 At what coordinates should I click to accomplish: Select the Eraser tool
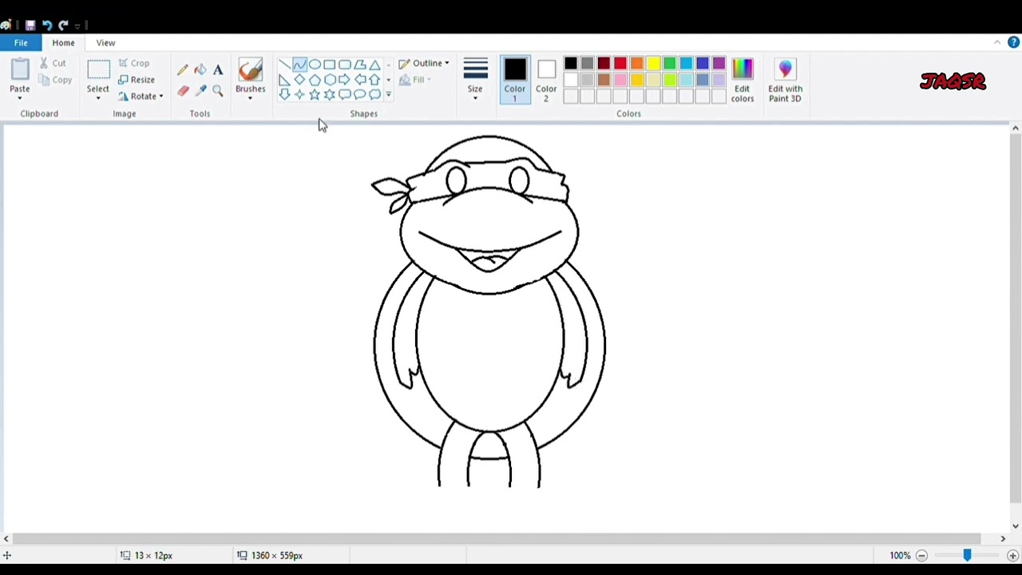coord(183,91)
